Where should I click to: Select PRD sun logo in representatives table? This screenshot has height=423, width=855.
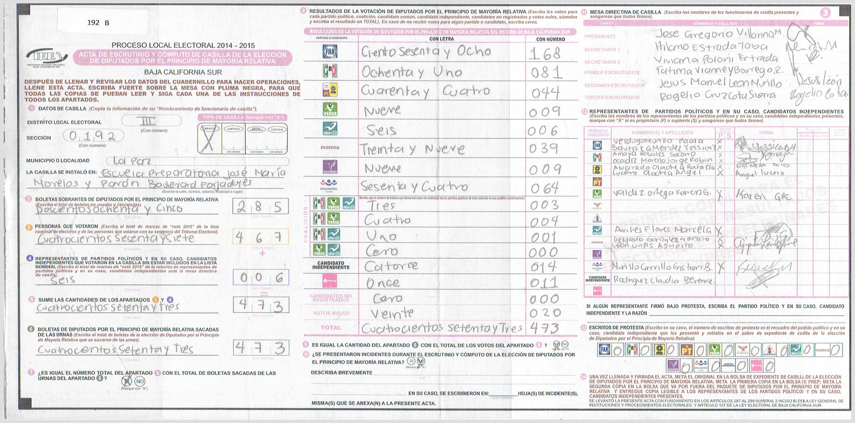point(597,169)
